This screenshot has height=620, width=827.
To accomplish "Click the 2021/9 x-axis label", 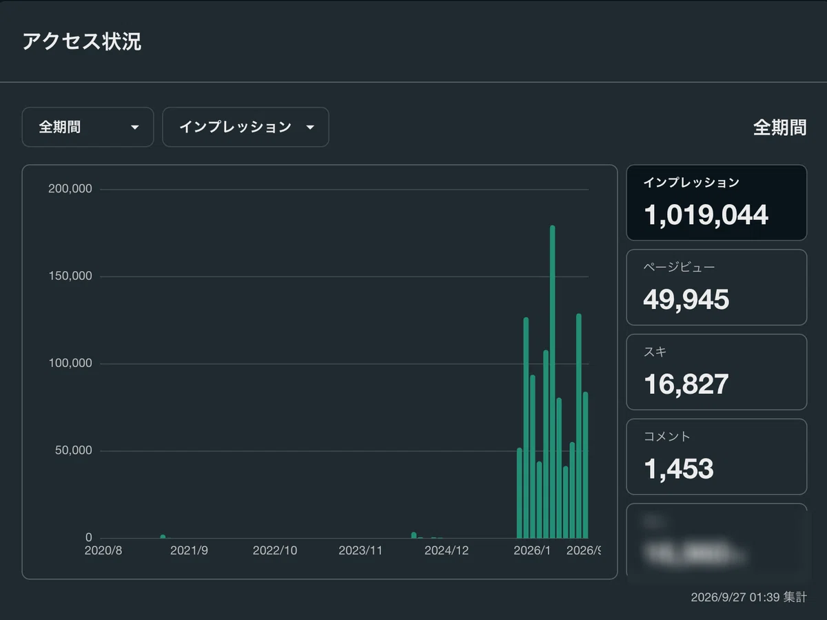I will click(x=189, y=550).
